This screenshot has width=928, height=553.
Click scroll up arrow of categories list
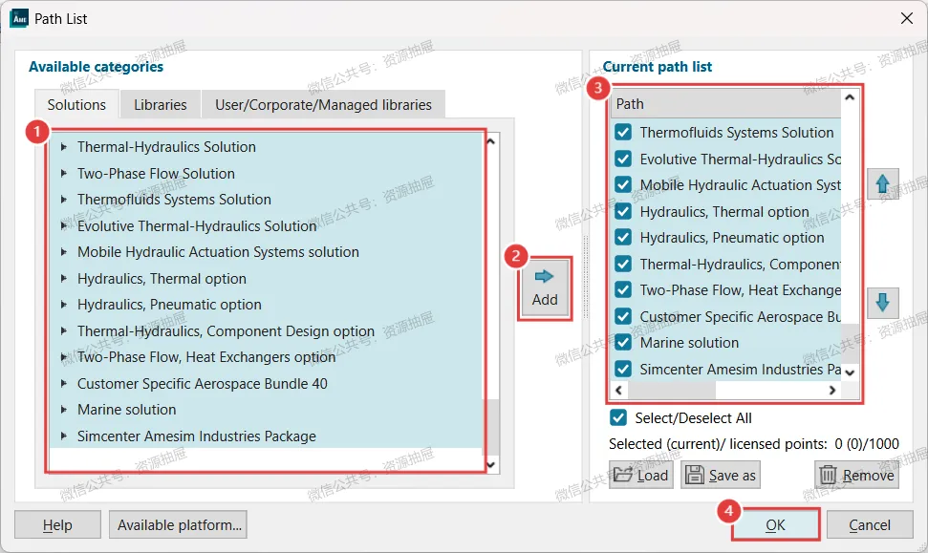(x=490, y=141)
